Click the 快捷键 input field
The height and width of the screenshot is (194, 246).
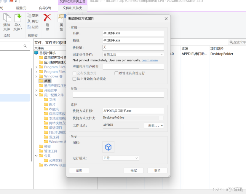[133, 47]
